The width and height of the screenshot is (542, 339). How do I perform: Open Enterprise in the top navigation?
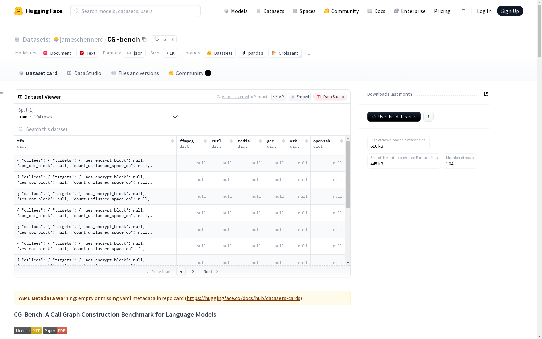[410, 11]
